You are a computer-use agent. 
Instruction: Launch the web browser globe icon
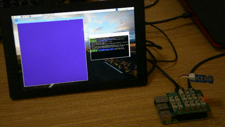22,17
